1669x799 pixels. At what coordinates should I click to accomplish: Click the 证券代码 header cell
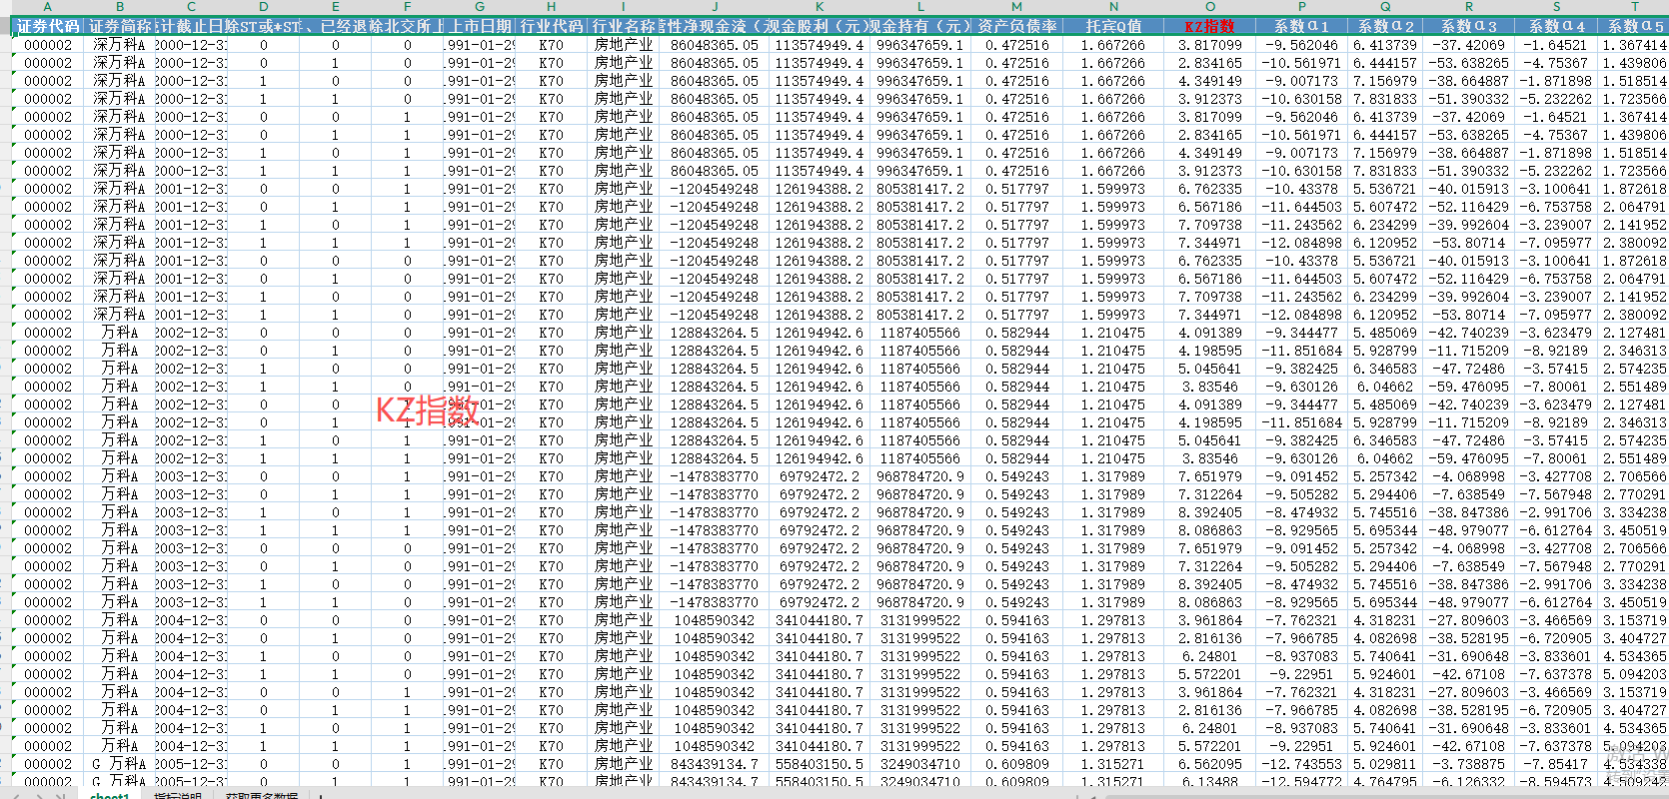tap(47, 26)
